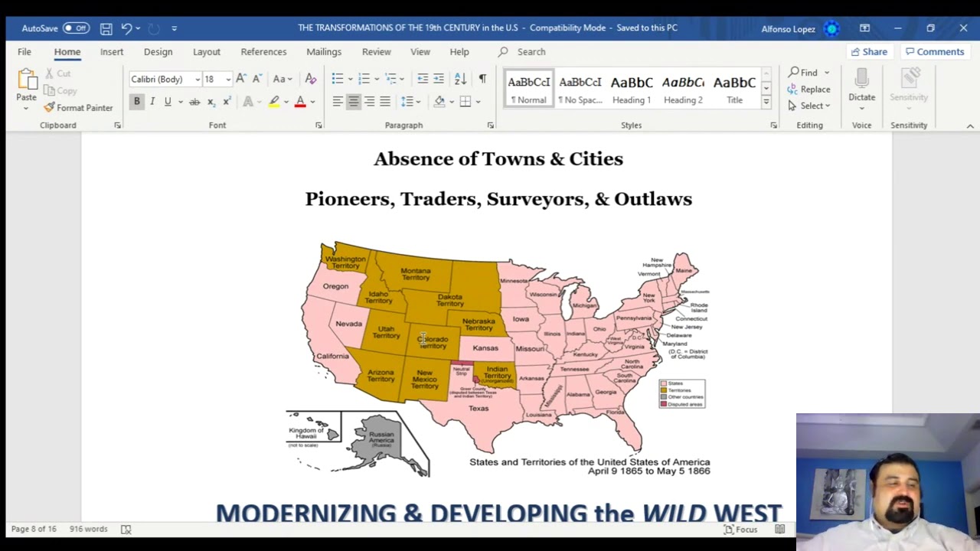Image resolution: width=980 pixels, height=551 pixels.
Task: Click the Borders grid icon
Action: tap(465, 102)
